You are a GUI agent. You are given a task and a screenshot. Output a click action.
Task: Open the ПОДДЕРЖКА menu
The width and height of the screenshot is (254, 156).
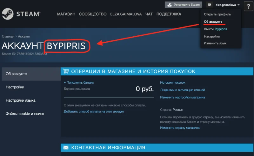[169, 14]
